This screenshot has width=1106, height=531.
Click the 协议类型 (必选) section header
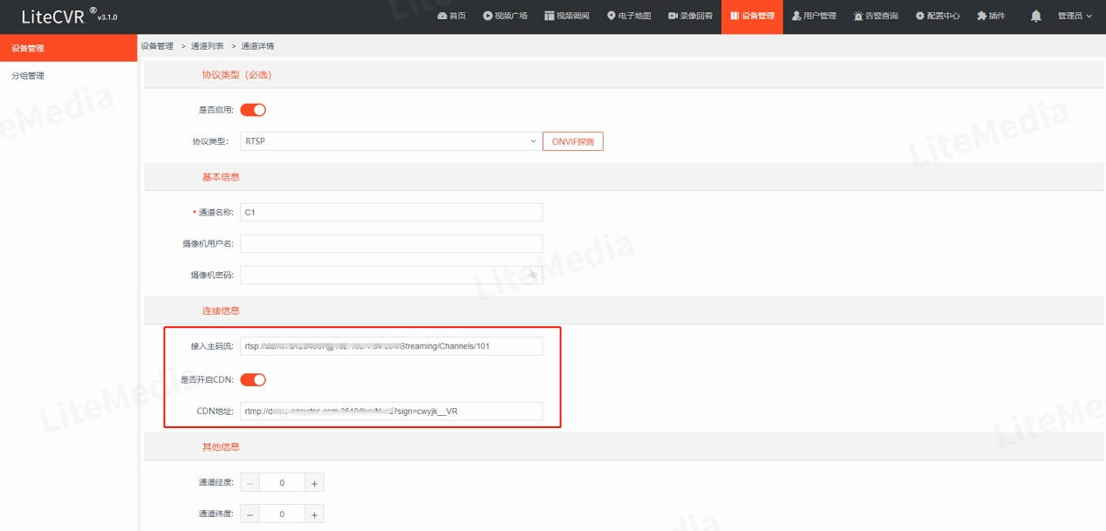pyautogui.click(x=236, y=75)
